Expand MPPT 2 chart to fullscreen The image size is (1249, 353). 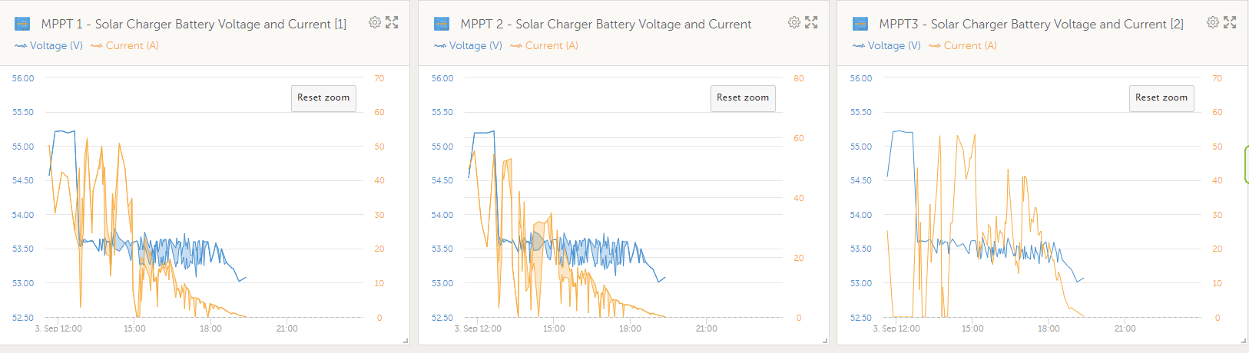[811, 22]
